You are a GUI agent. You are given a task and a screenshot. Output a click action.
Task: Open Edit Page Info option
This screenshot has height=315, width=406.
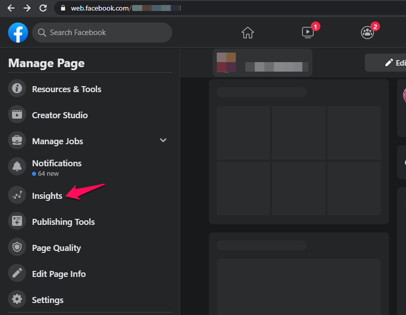tap(59, 274)
